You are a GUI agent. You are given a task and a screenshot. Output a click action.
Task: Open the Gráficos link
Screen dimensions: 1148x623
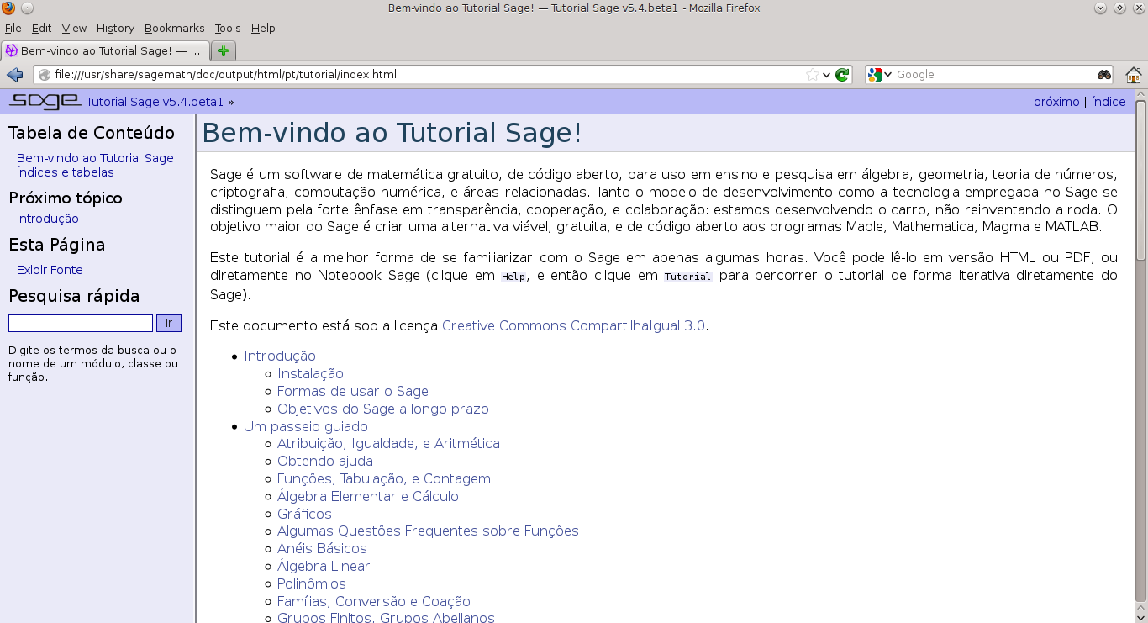[x=304, y=515]
